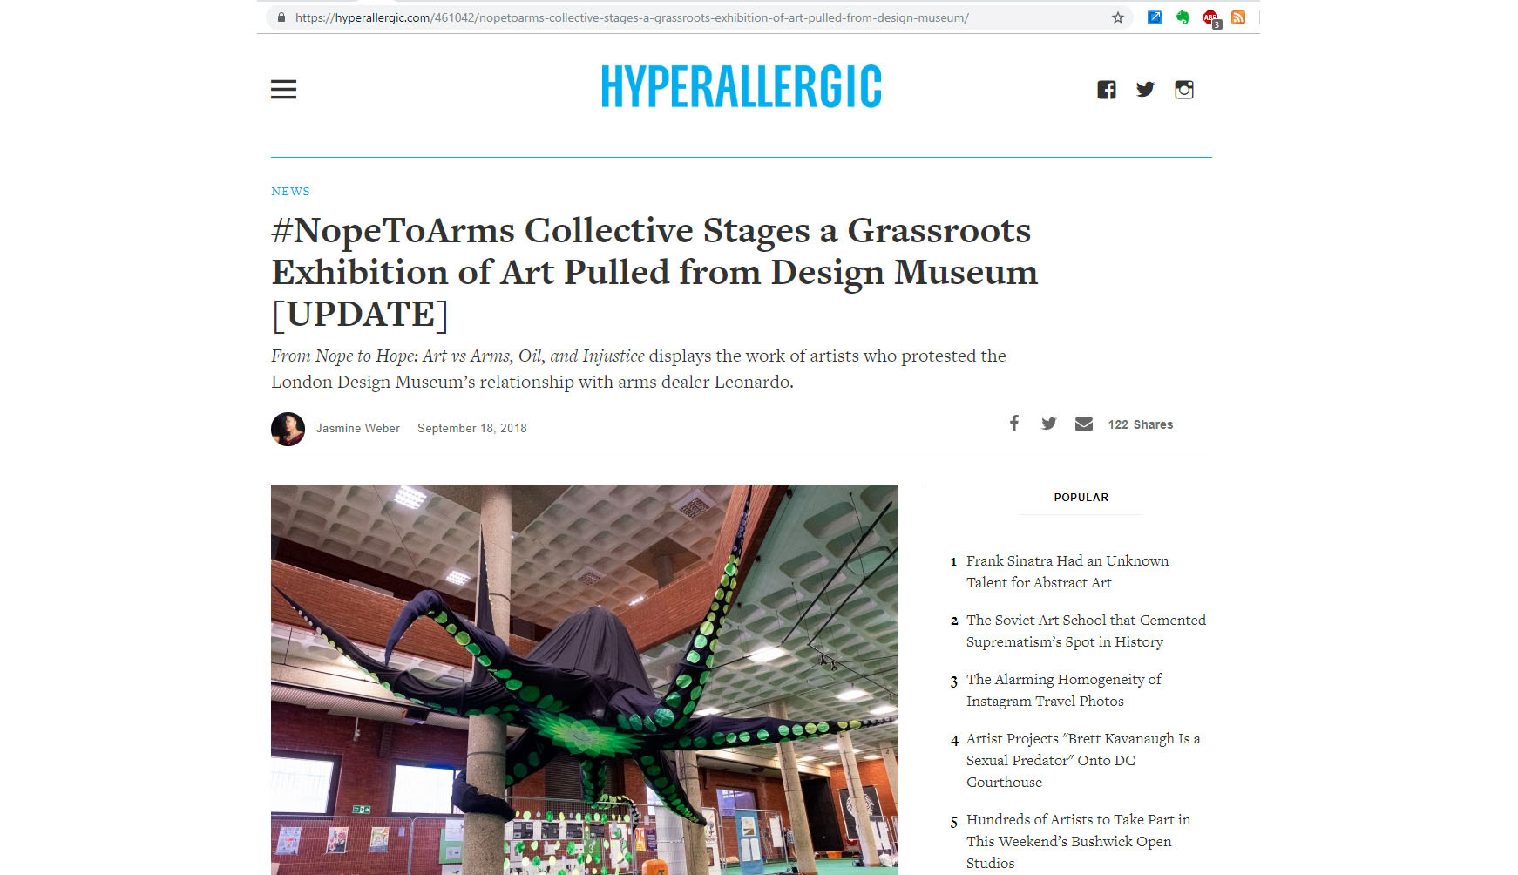Click the Hyperallergic logo
1518x875 pixels.
click(741, 86)
